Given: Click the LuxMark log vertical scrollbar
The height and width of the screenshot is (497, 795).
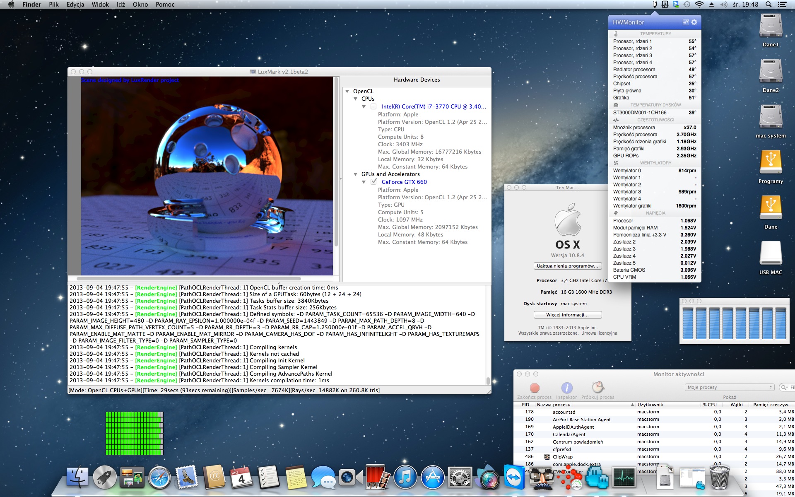Looking at the screenshot, I should 488,380.
